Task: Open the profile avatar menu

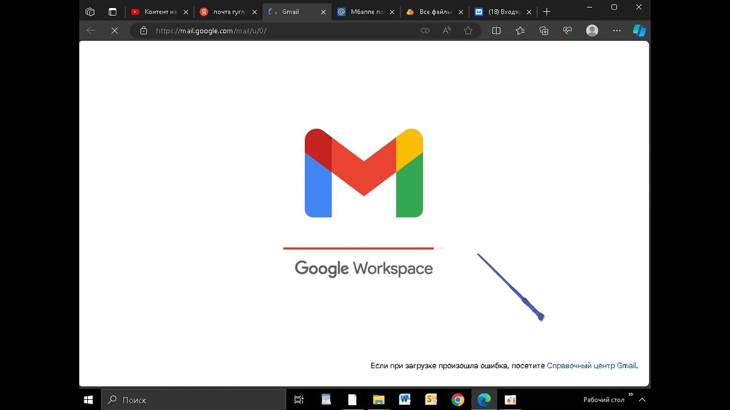Action: [593, 31]
